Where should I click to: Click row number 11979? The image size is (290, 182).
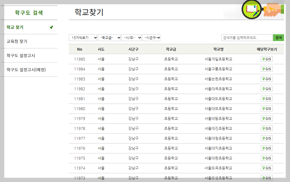pyautogui.click(x=80, y=119)
